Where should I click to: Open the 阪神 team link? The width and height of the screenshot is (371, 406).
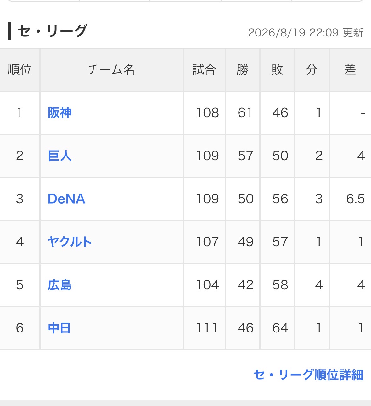click(x=59, y=113)
